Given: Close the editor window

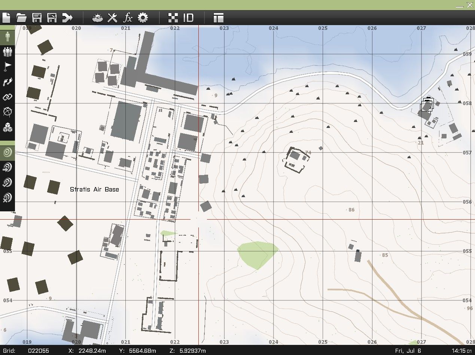Looking at the screenshot, I should pyautogui.click(x=470, y=5).
